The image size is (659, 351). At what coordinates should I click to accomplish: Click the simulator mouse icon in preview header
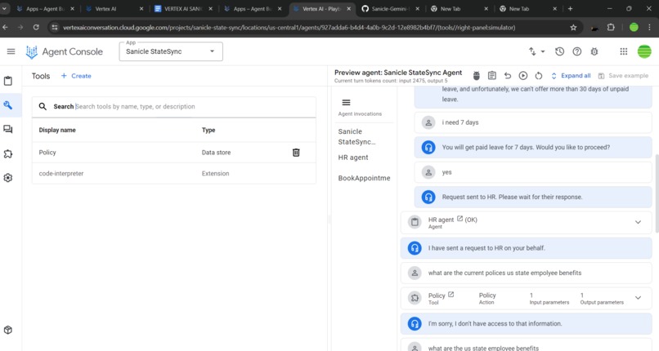click(x=476, y=76)
